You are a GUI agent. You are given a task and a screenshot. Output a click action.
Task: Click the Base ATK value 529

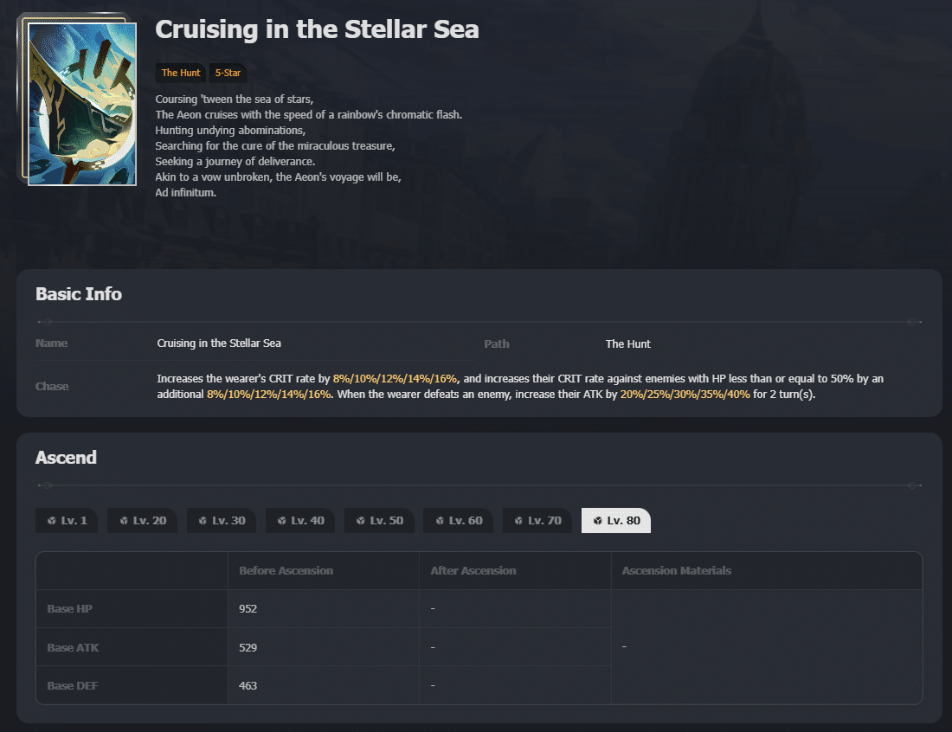(x=248, y=647)
